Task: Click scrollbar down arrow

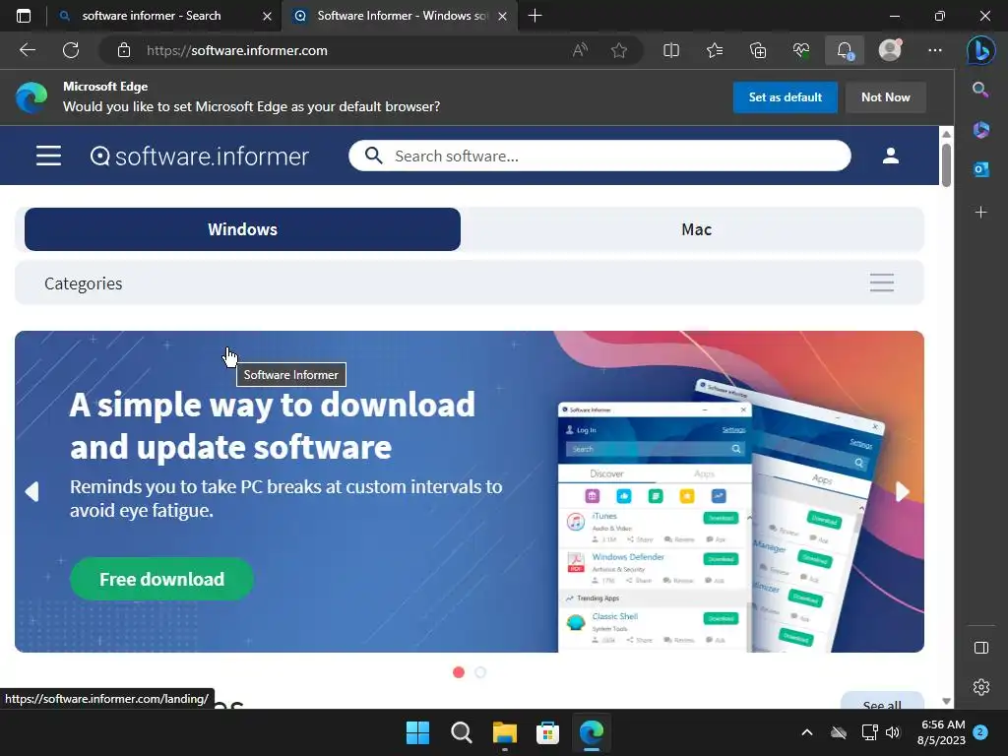Action: [946, 701]
